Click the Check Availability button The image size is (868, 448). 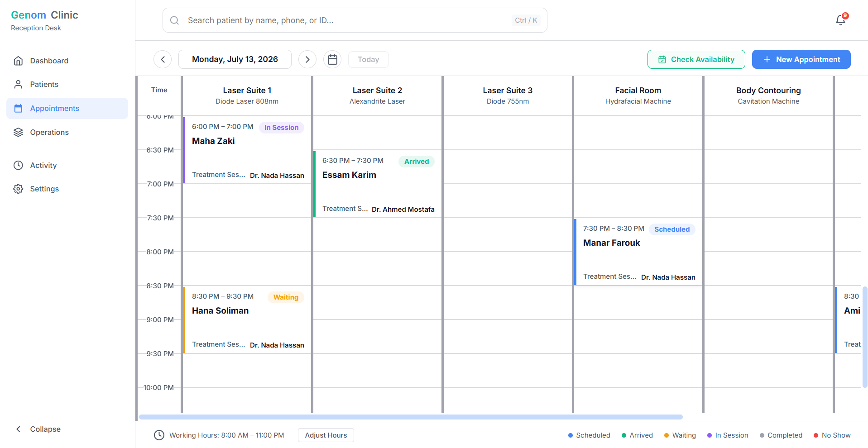pos(696,59)
